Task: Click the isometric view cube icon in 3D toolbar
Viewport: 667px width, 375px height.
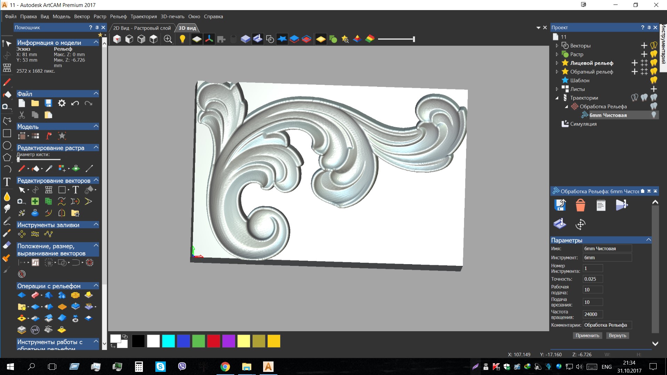Action: click(x=117, y=39)
